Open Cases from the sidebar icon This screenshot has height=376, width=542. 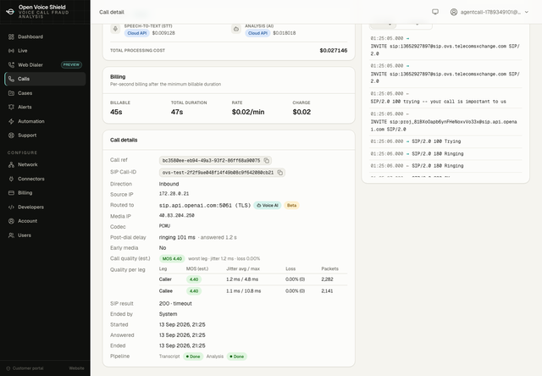[x=11, y=93]
